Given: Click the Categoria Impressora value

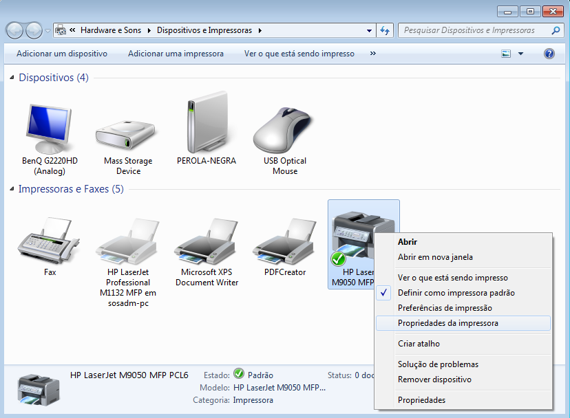Looking at the screenshot, I should (253, 400).
